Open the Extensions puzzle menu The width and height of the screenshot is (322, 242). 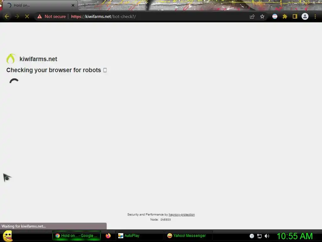(x=285, y=16)
